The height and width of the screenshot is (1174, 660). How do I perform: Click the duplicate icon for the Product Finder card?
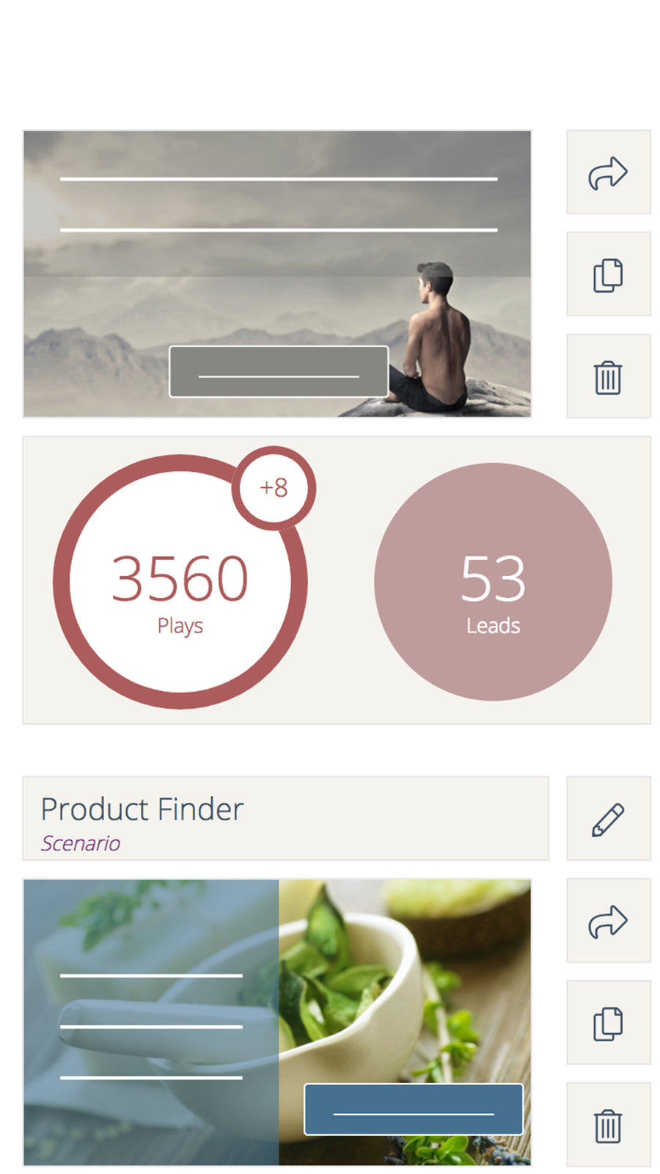tap(608, 1022)
